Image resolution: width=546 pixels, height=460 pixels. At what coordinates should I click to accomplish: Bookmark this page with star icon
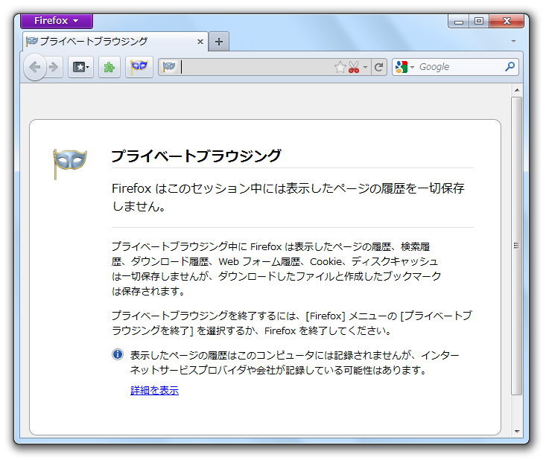pos(340,67)
